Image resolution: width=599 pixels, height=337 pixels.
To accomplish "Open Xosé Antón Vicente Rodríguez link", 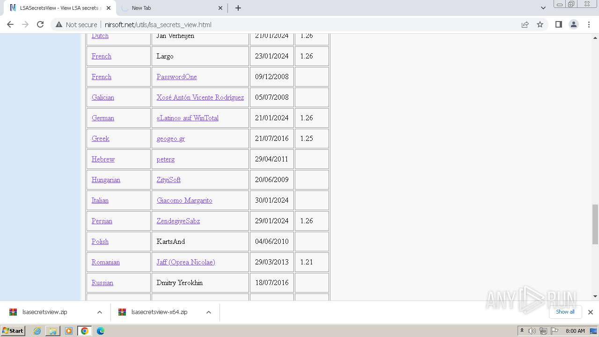I will [x=200, y=97].
